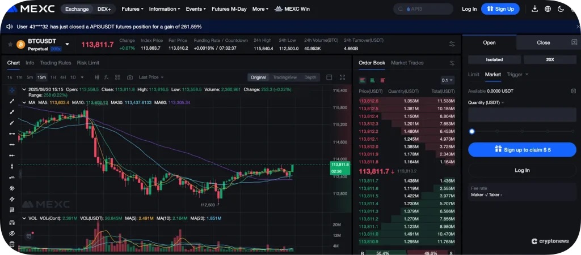Select the 1H timeframe
Image resolution: width=581 pixels, height=255 pixels.
point(53,77)
